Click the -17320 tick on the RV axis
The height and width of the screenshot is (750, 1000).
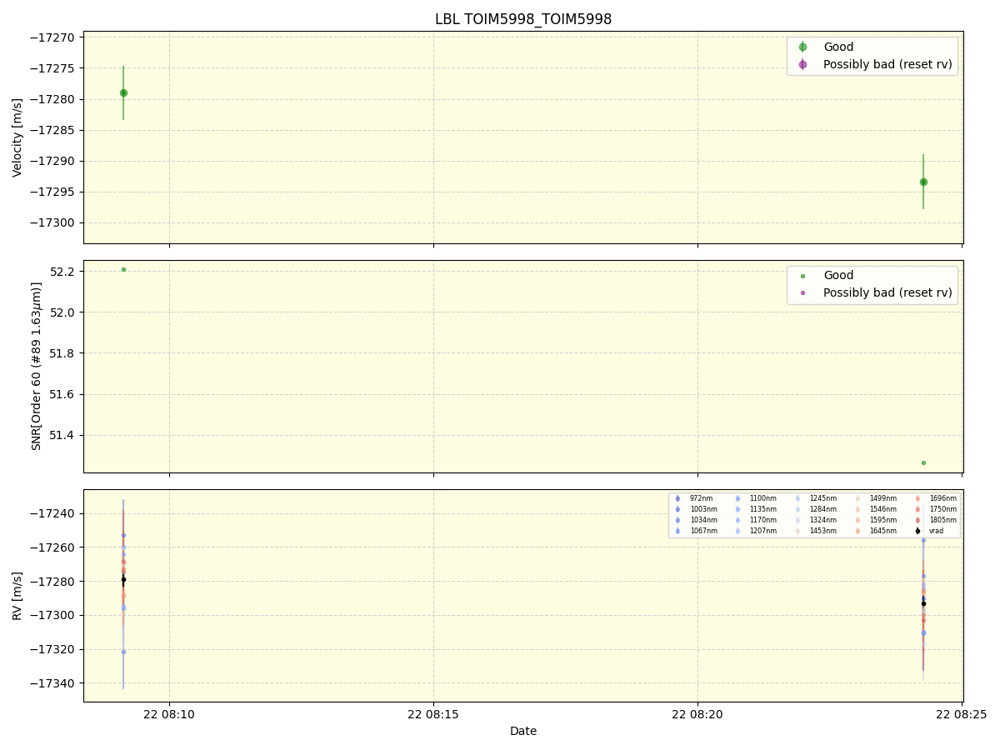click(x=52, y=649)
